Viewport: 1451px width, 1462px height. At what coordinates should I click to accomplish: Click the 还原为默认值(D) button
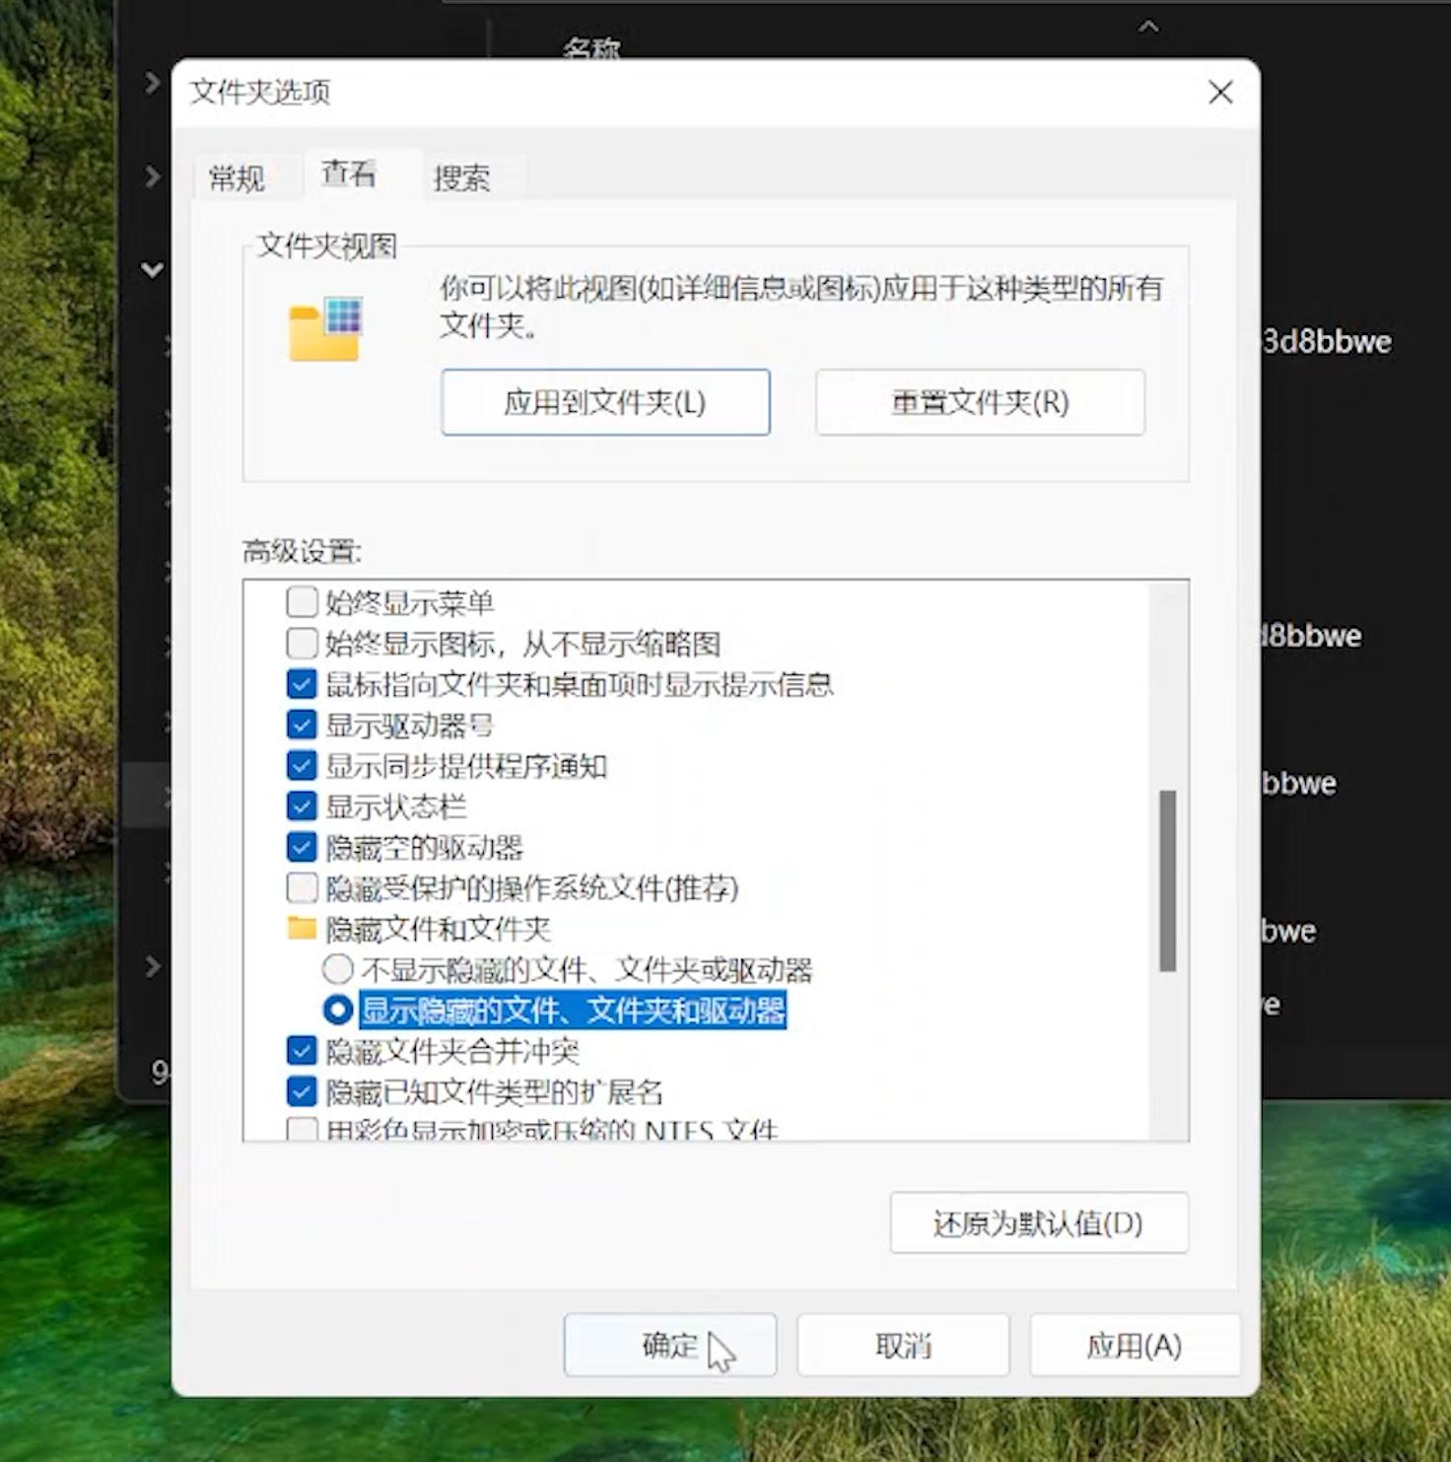(x=1038, y=1222)
